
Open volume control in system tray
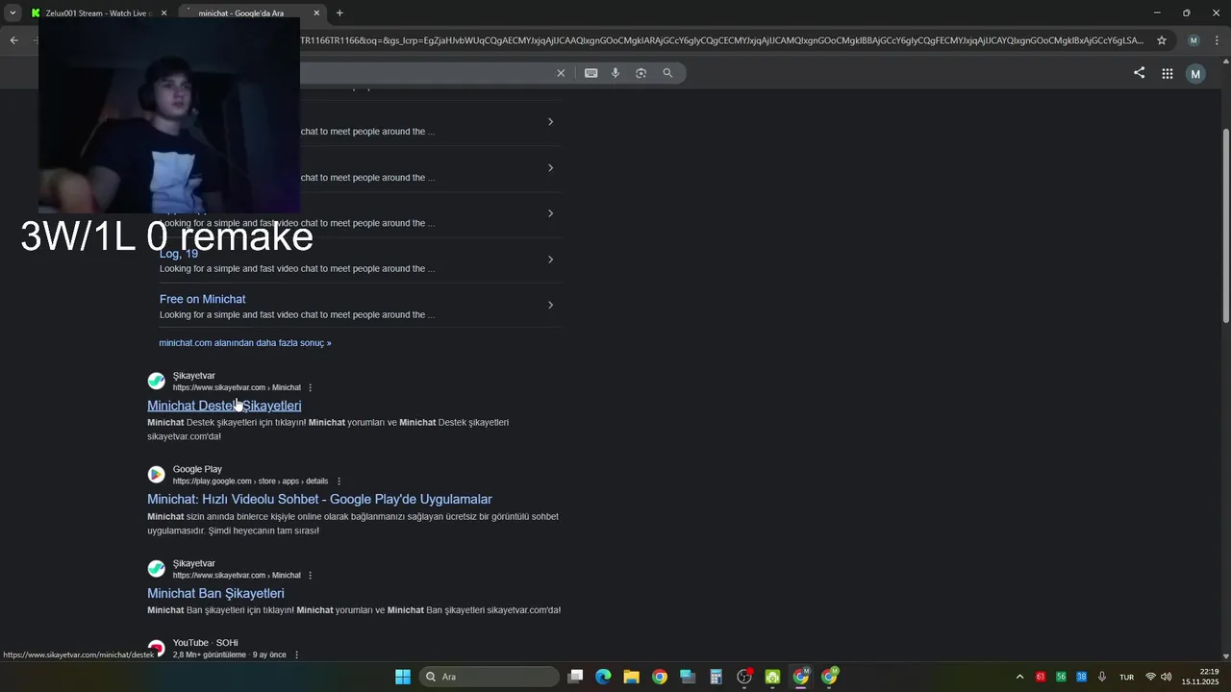click(1167, 677)
